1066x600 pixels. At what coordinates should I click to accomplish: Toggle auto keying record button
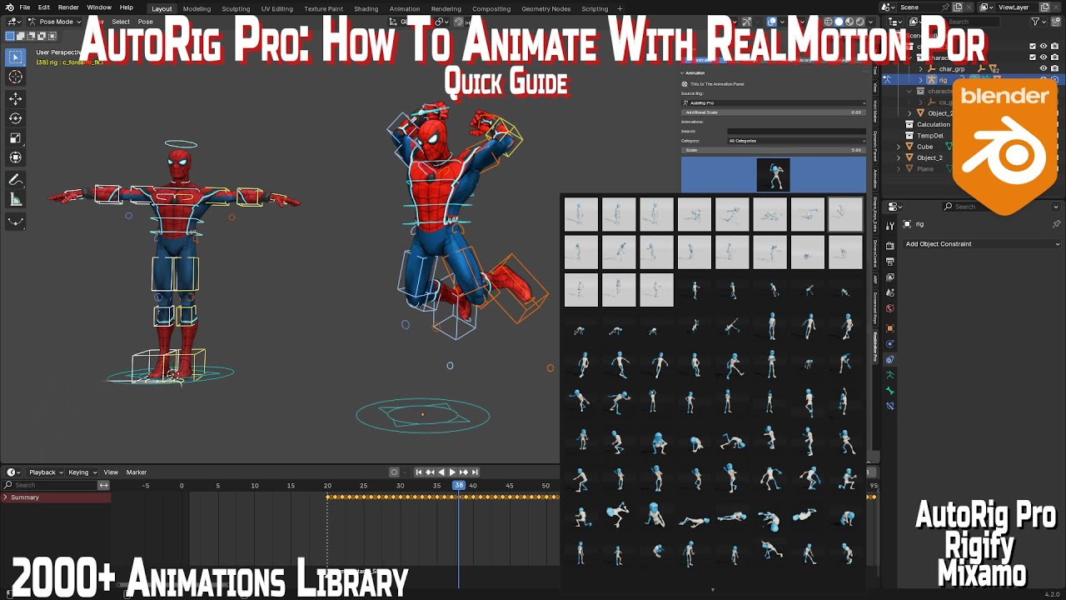point(394,472)
